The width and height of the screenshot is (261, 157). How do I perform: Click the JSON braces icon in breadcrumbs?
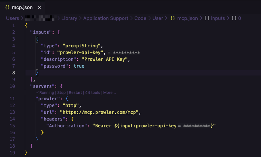click(172, 18)
